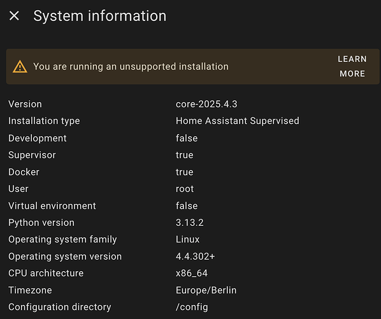The image size is (381, 319).
Task: Click the orange warning triangle icon
Action: [20, 66]
